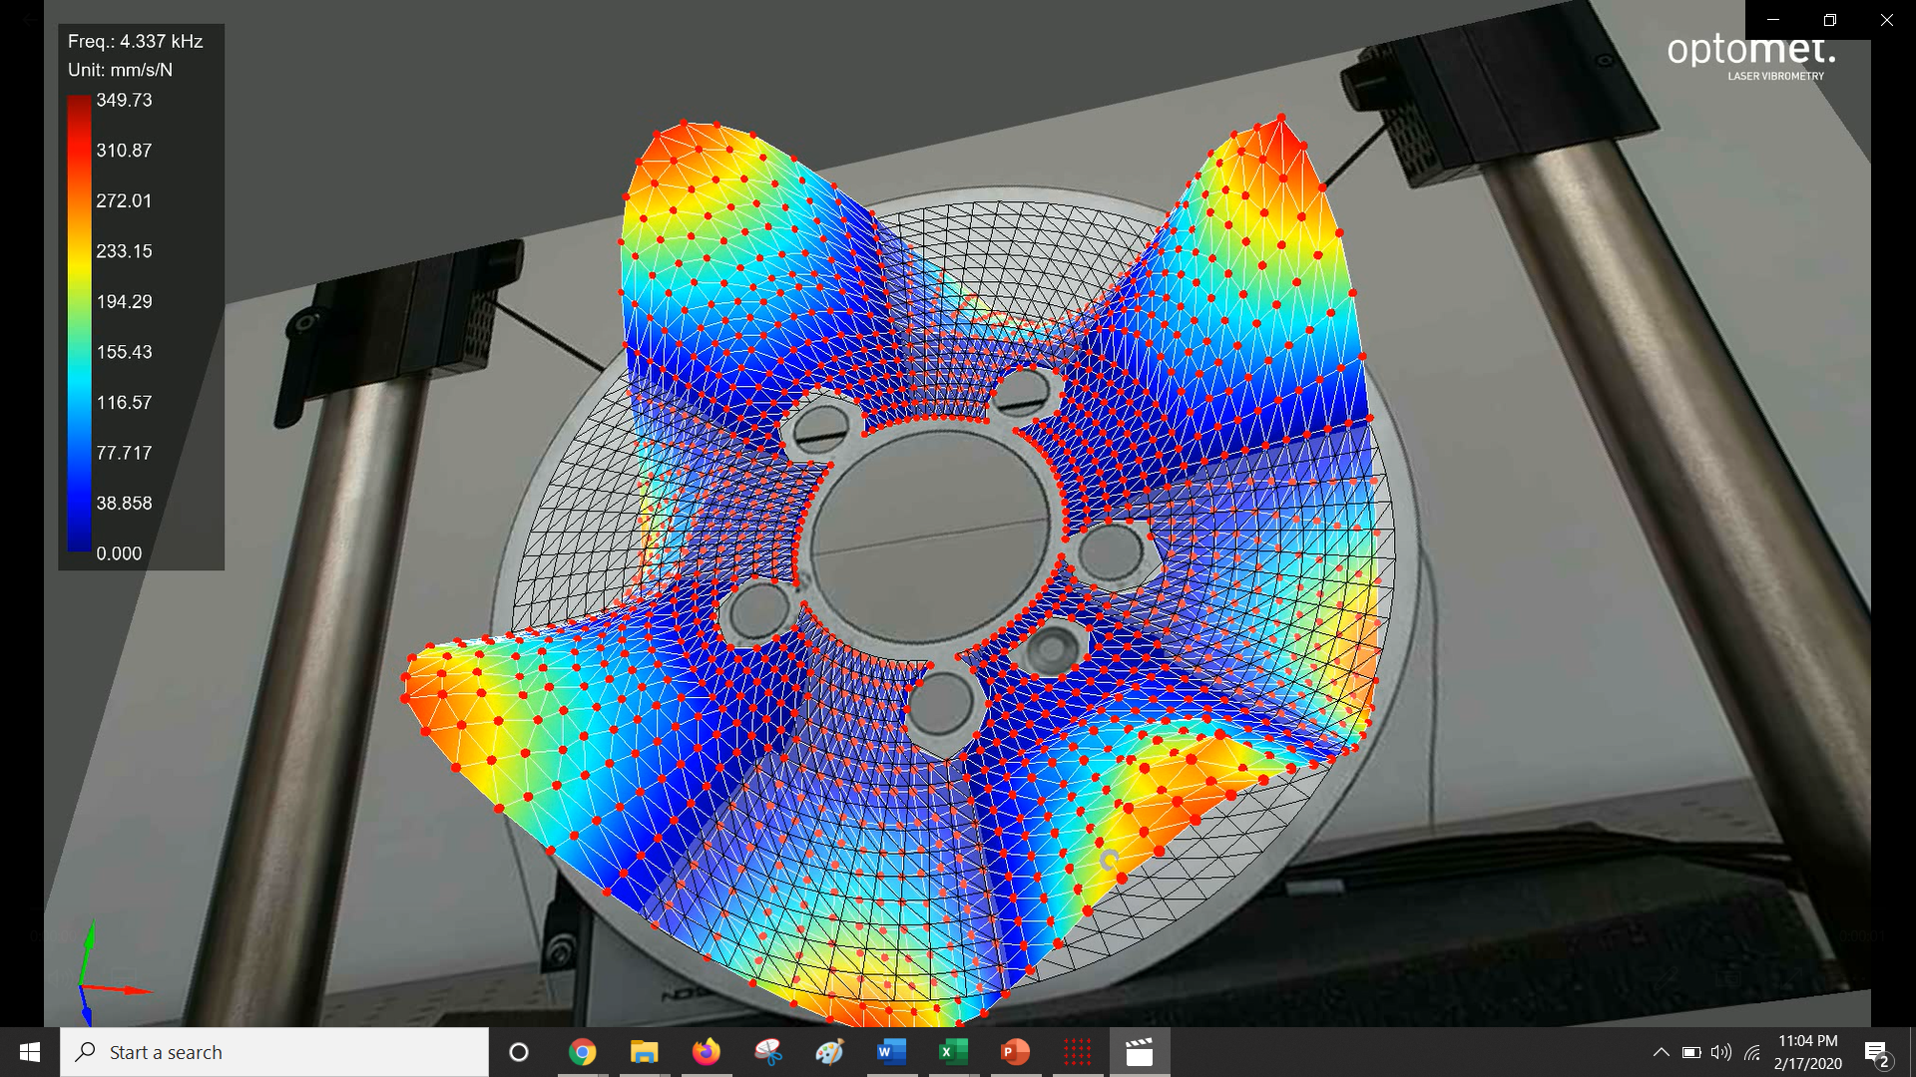Click the 'Freq.: 4.337 kHz' label
This screenshot has height=1077, width=1916.
pos(135,42)
